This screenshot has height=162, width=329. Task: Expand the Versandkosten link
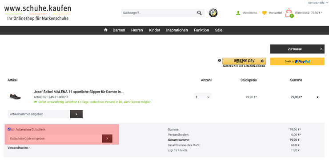point(19,147)
